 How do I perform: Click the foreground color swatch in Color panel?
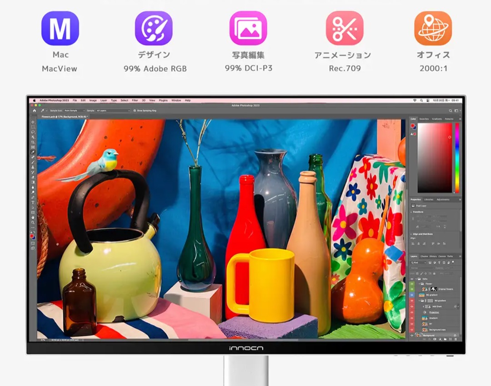click(413, 126)
